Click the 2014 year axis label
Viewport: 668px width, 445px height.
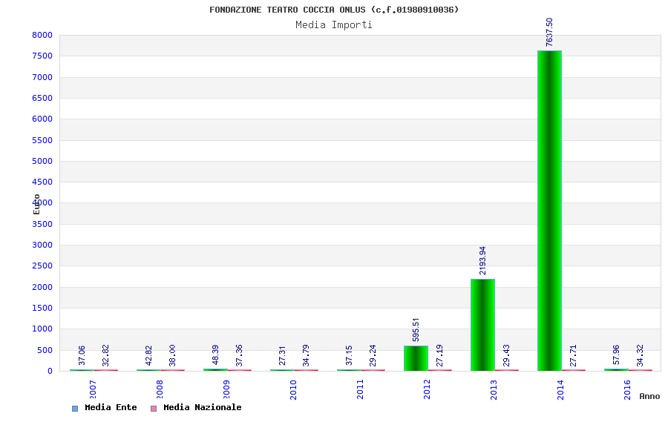pyautogui.click(x=560, y=389)
